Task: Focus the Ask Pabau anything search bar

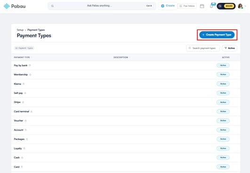Action: coord(102,6)
